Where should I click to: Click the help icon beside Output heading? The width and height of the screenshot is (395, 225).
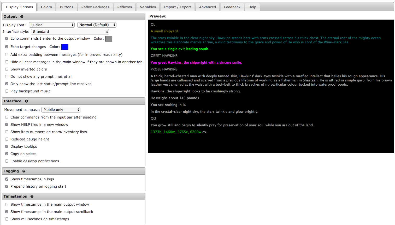pos(22,17)
